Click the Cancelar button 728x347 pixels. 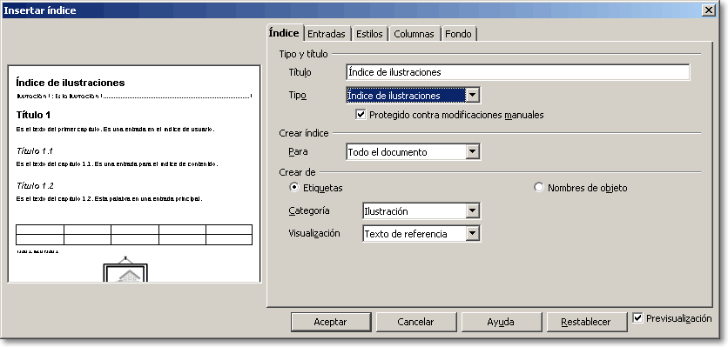[415, 322]
